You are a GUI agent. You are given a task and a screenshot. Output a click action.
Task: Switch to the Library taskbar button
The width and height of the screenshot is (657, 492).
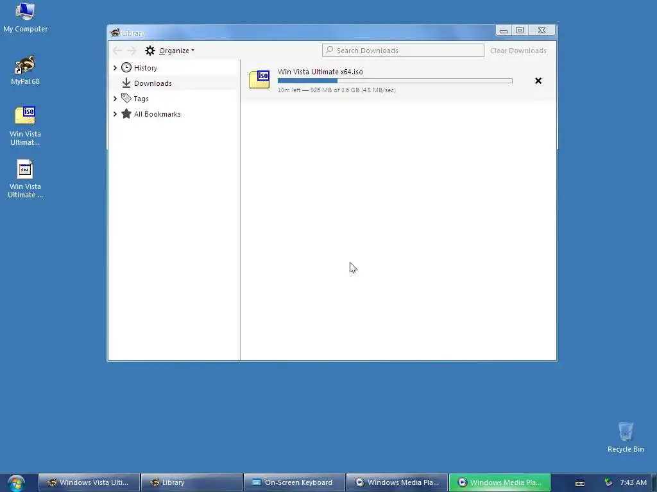point(191,482)
